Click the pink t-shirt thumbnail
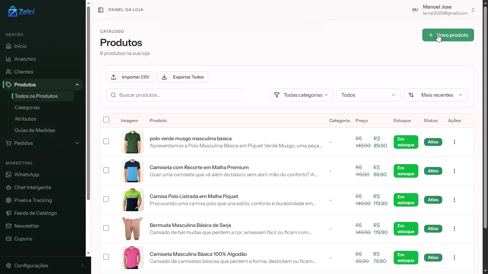Screen dimensions: 488x274 click(133, 258)
